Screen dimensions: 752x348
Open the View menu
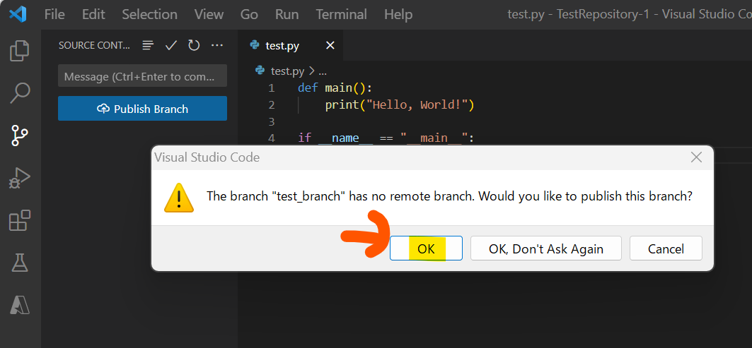(208, 14)
